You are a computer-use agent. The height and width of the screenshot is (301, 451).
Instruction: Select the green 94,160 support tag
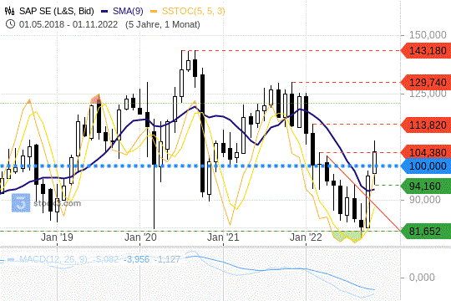tap(426, 186)
